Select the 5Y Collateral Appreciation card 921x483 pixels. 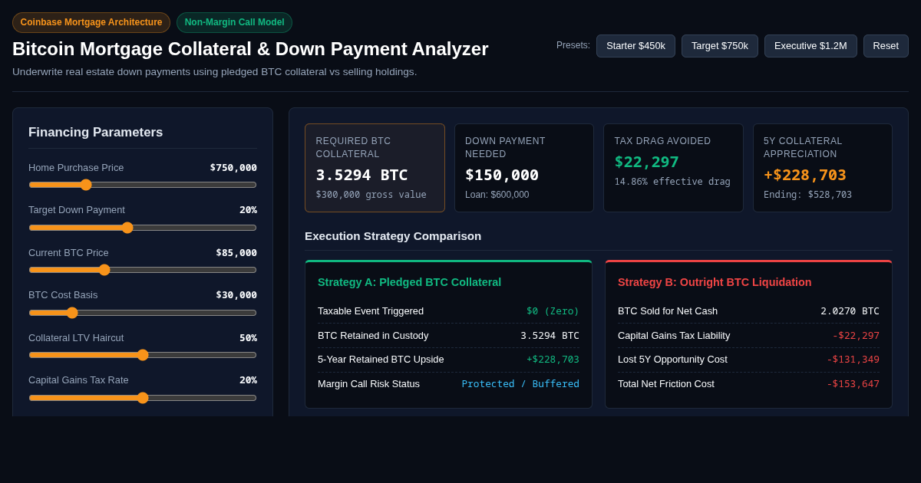point(823,168)
